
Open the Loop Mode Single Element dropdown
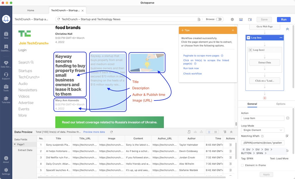coord(263,130)
